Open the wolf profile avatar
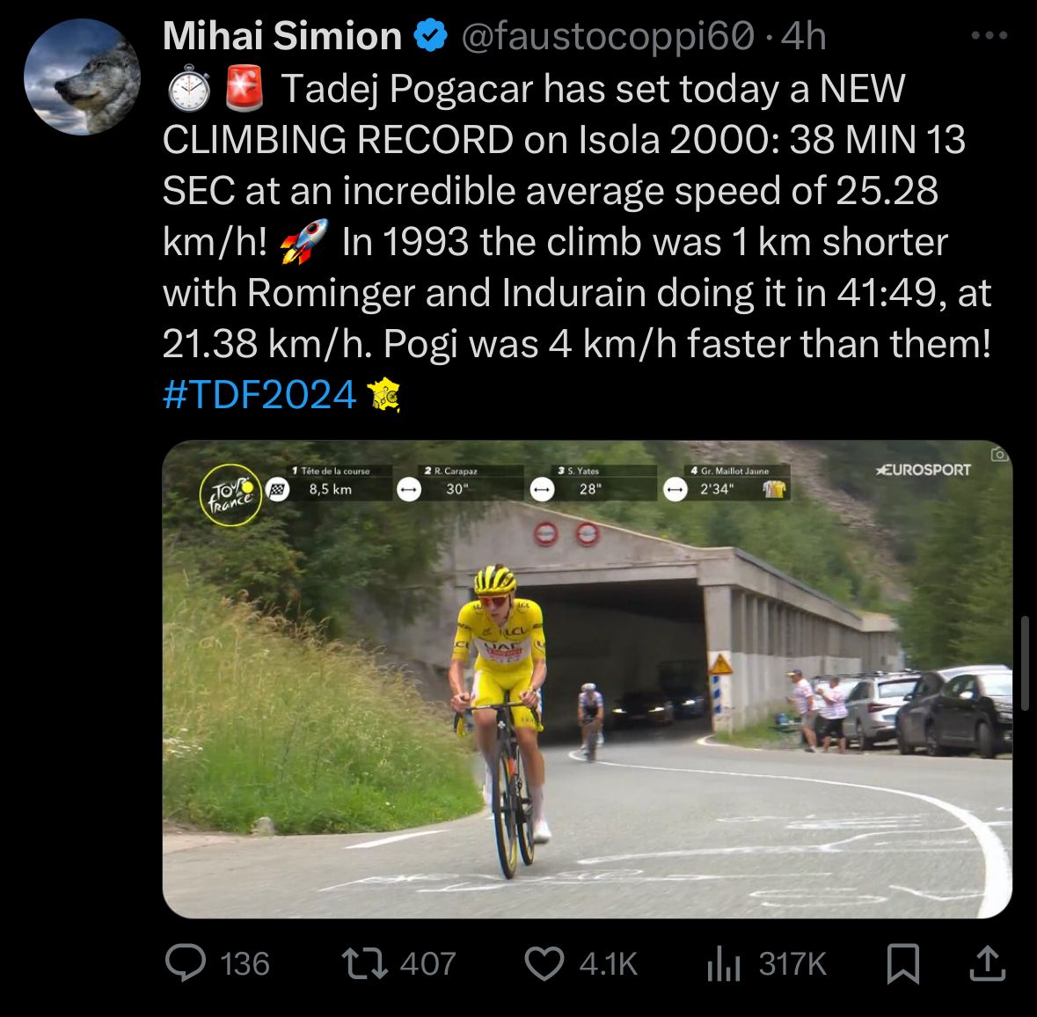Screen dimensions: 1037x1017 click(x=82, y=77)
